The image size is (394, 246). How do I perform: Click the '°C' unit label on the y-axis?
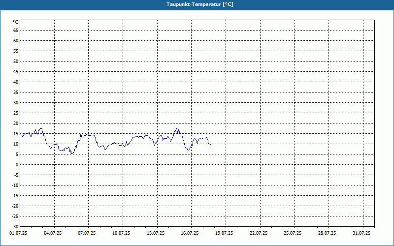coord(16,22)
